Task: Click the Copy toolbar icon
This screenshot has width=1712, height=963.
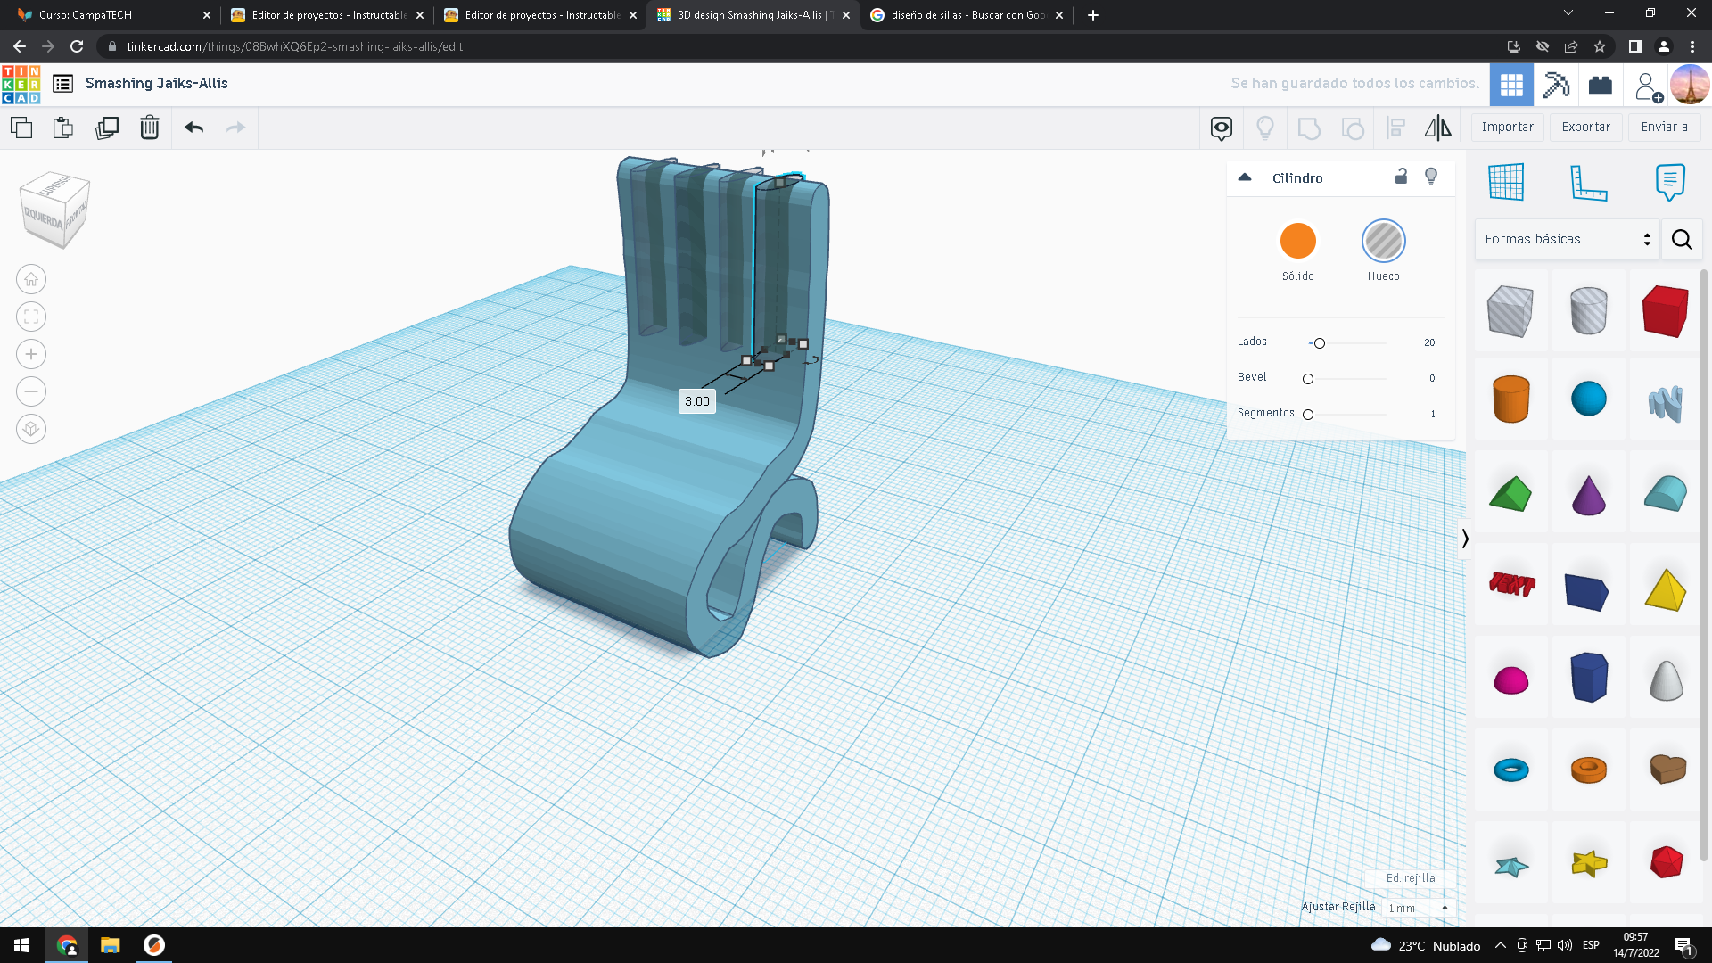Action: pos(21,128)
